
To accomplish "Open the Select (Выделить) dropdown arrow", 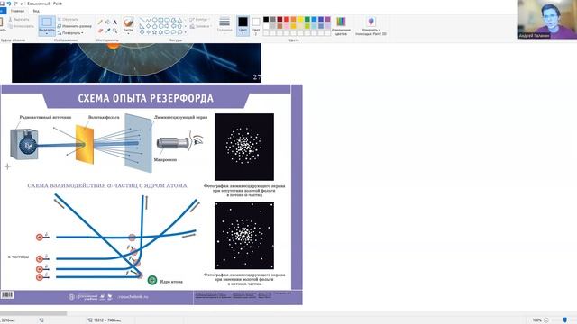I will [x=47, y=34].
